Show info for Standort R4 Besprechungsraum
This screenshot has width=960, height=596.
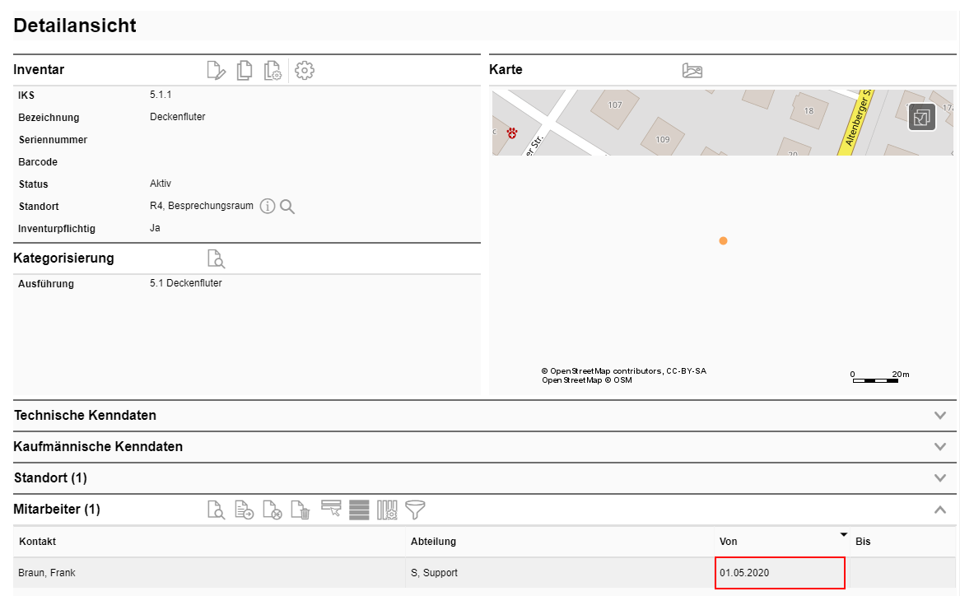[x=267, y=207]
